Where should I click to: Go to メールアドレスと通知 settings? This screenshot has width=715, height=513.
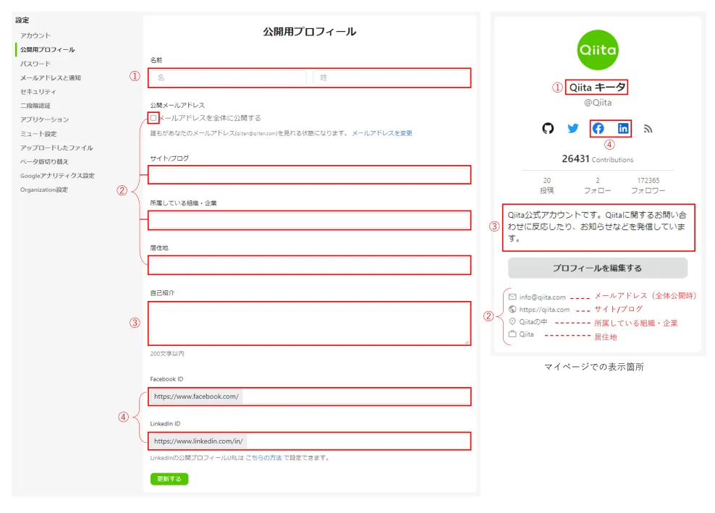pos(50,78)
